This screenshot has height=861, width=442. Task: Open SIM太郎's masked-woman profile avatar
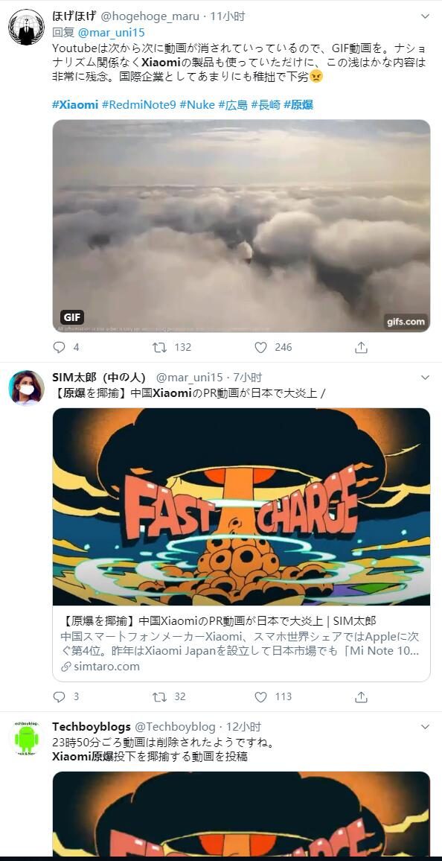pyautogui.click(x=26, y=387)
